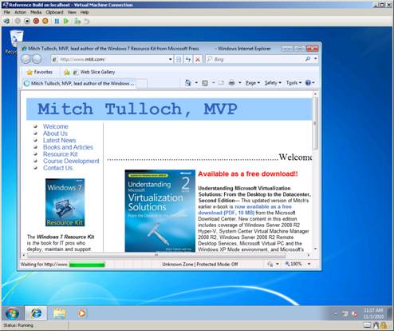The image size is (394, 331).
Task: Click the page's vertical scrollbar down arrow
Action: pos(315,249)
